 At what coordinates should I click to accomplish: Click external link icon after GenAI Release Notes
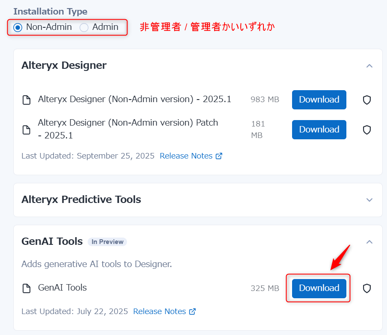click(x=192, y=311)
